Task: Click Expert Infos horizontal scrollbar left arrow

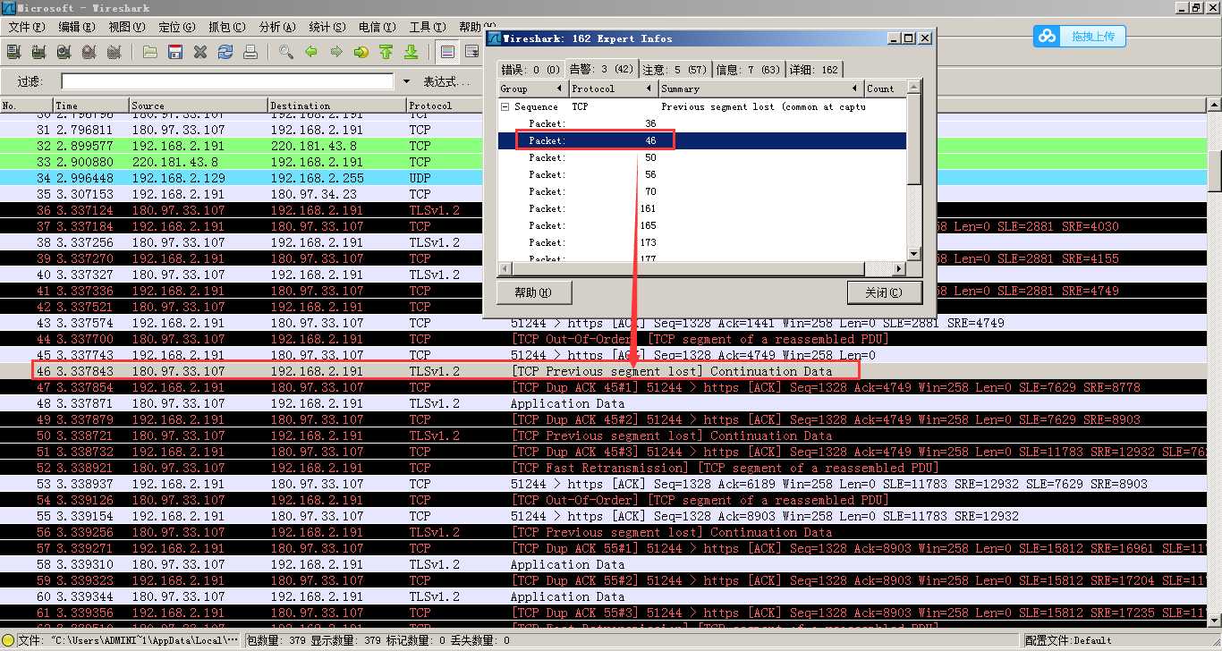Action: (x=505, y=268)
